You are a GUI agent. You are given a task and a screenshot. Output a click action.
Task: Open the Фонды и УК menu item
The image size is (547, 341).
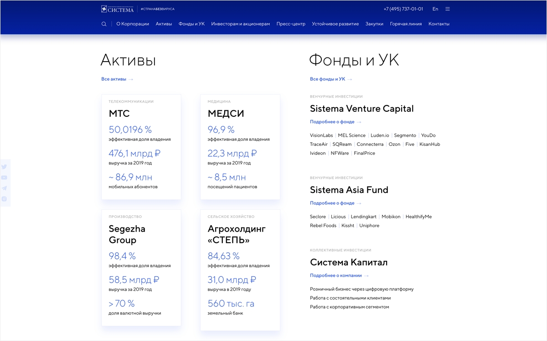coord(191,24)
